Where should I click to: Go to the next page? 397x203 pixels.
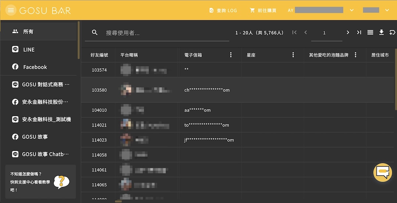[348, 32]
